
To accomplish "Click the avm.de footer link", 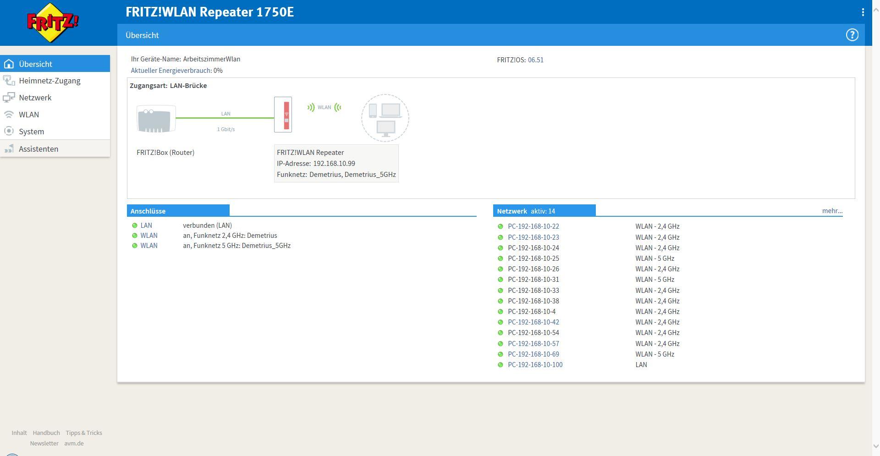I will tap(74, 444).
